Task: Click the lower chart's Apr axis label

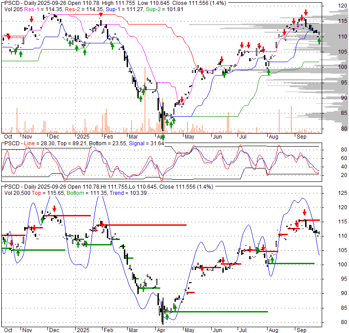Action: (x=161, y=330)
